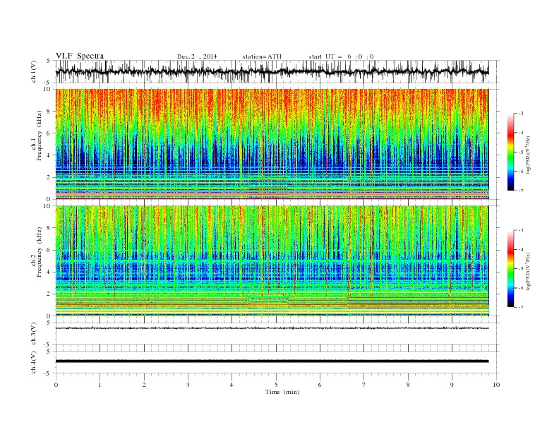Screen dimensions: 559x432
Task: Click time axis tick label "3"
Action: pyautogui.click(x=188, y=385)
